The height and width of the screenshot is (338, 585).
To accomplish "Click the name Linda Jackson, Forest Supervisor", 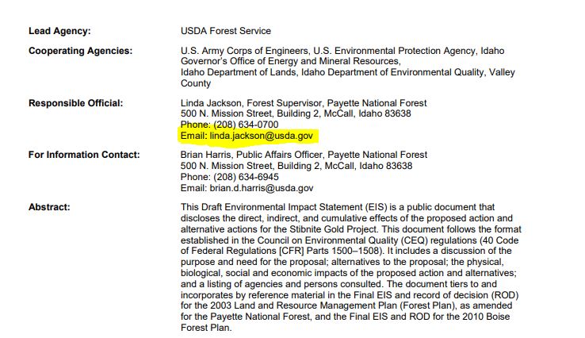I will [x=250, y=103].
